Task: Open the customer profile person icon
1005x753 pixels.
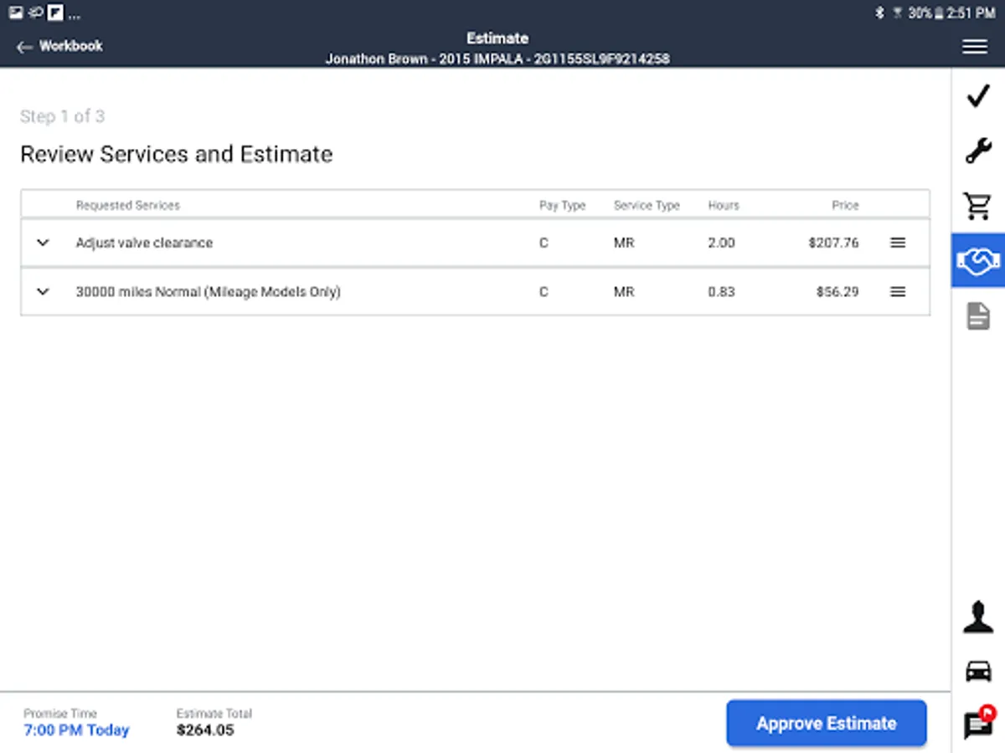Action: pos(977,617)
